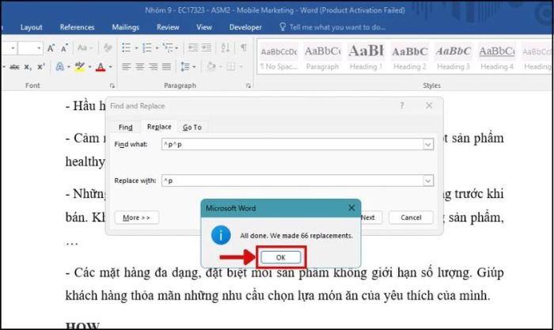The width and height of the screenshot is (554, 330).
Task: Apply the Heading 3 style
Action: pyautogui.click(x=453, y=58)
